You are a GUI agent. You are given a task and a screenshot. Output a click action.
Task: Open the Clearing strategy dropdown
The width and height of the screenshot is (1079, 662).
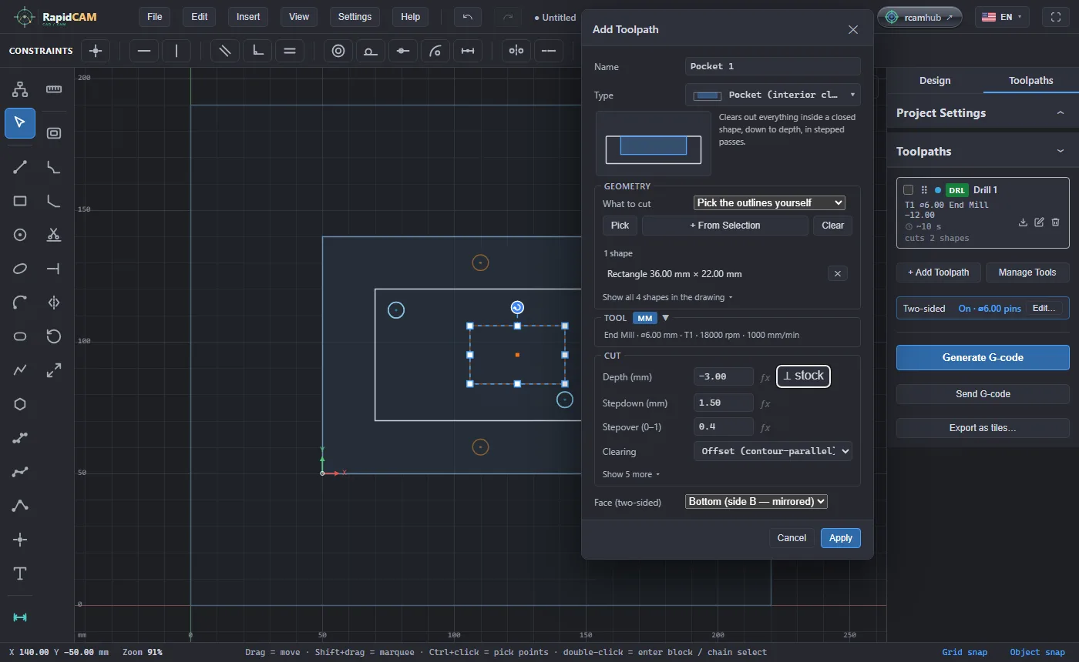point(773,451)
